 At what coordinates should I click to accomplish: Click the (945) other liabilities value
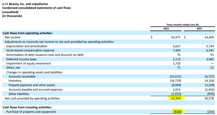click(211, 94)
